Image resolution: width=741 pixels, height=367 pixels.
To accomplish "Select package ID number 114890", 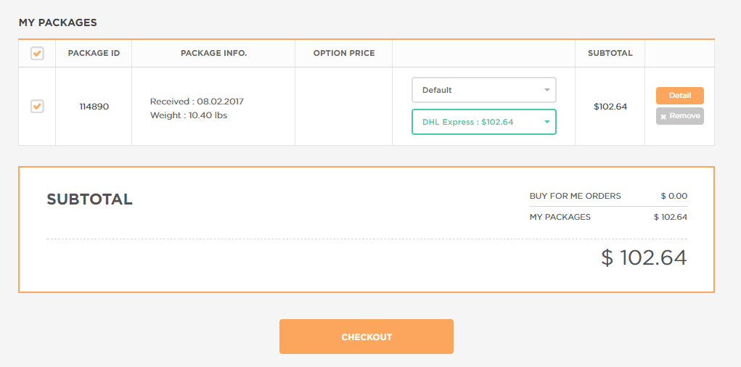I will (94, 107).
